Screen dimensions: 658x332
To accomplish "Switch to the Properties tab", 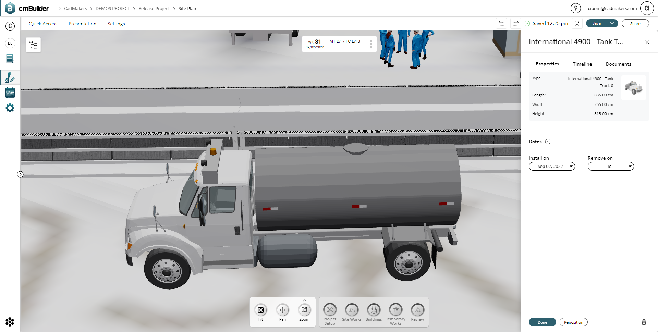I will (547, 64).
